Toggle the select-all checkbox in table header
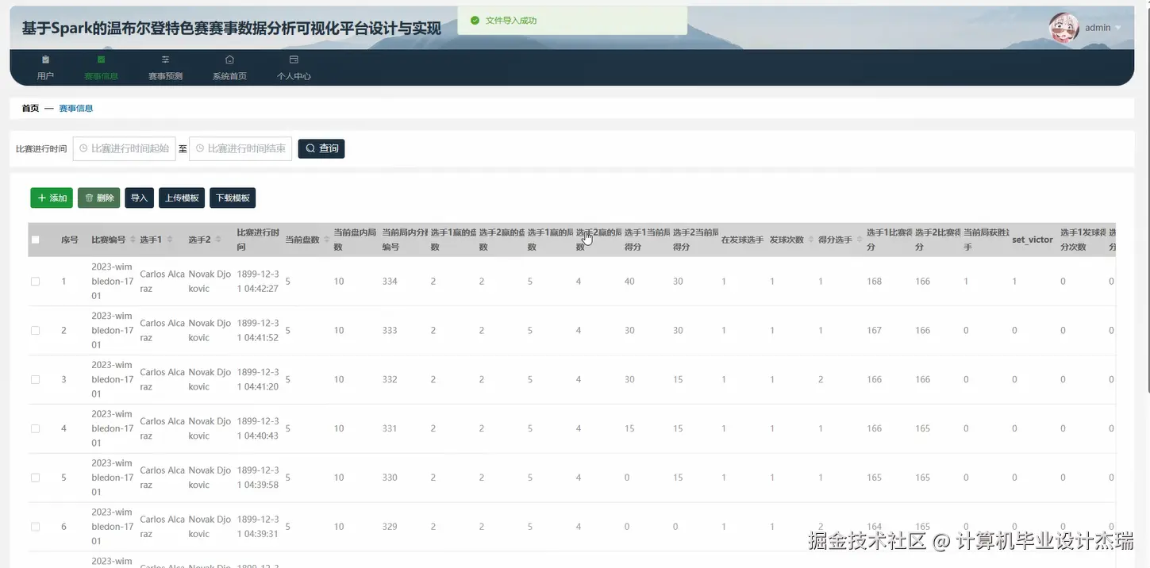This screenshot has width=1150, height=568. (35, 240)
